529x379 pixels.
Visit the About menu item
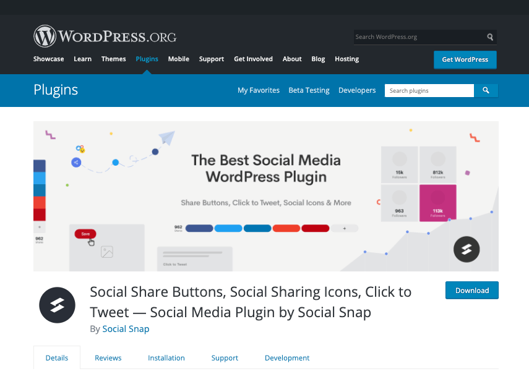coord(292,59)
